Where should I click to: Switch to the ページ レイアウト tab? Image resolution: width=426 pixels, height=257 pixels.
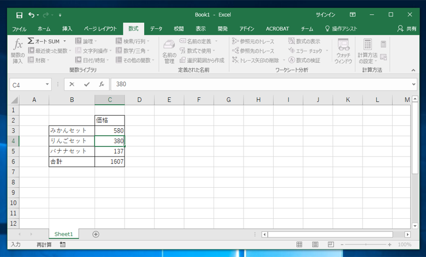pyautogui.click(x=100, y=29)
